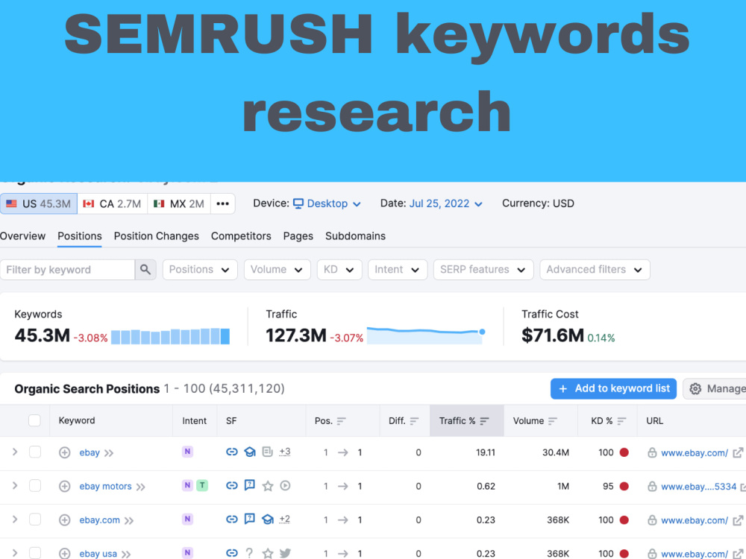Image resolution: width=746 pixels, height=559 pixels.
Task: Sort by Volume column sort icon
Action: click(x=552, y=421)
